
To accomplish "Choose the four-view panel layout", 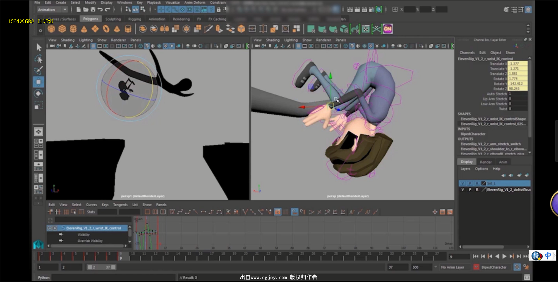I will tap(38, 143).
